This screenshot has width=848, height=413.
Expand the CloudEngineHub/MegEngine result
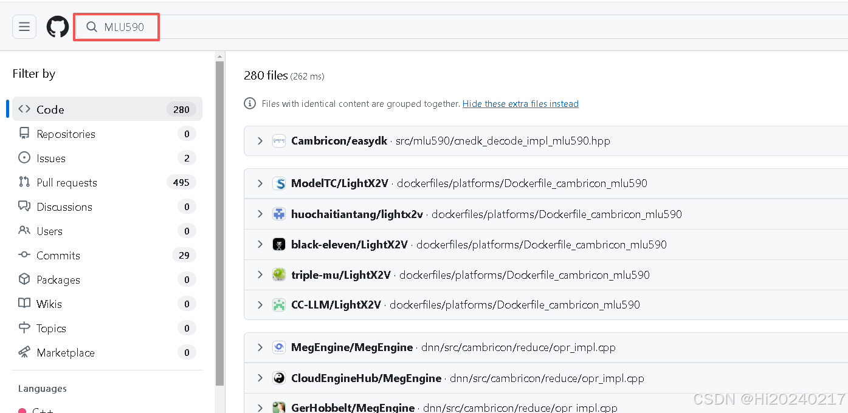(260, 378)
